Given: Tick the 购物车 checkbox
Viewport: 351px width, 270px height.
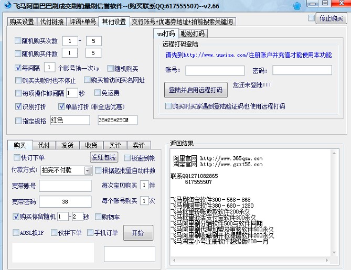Looking at the screenshot, I should [98, 217].
